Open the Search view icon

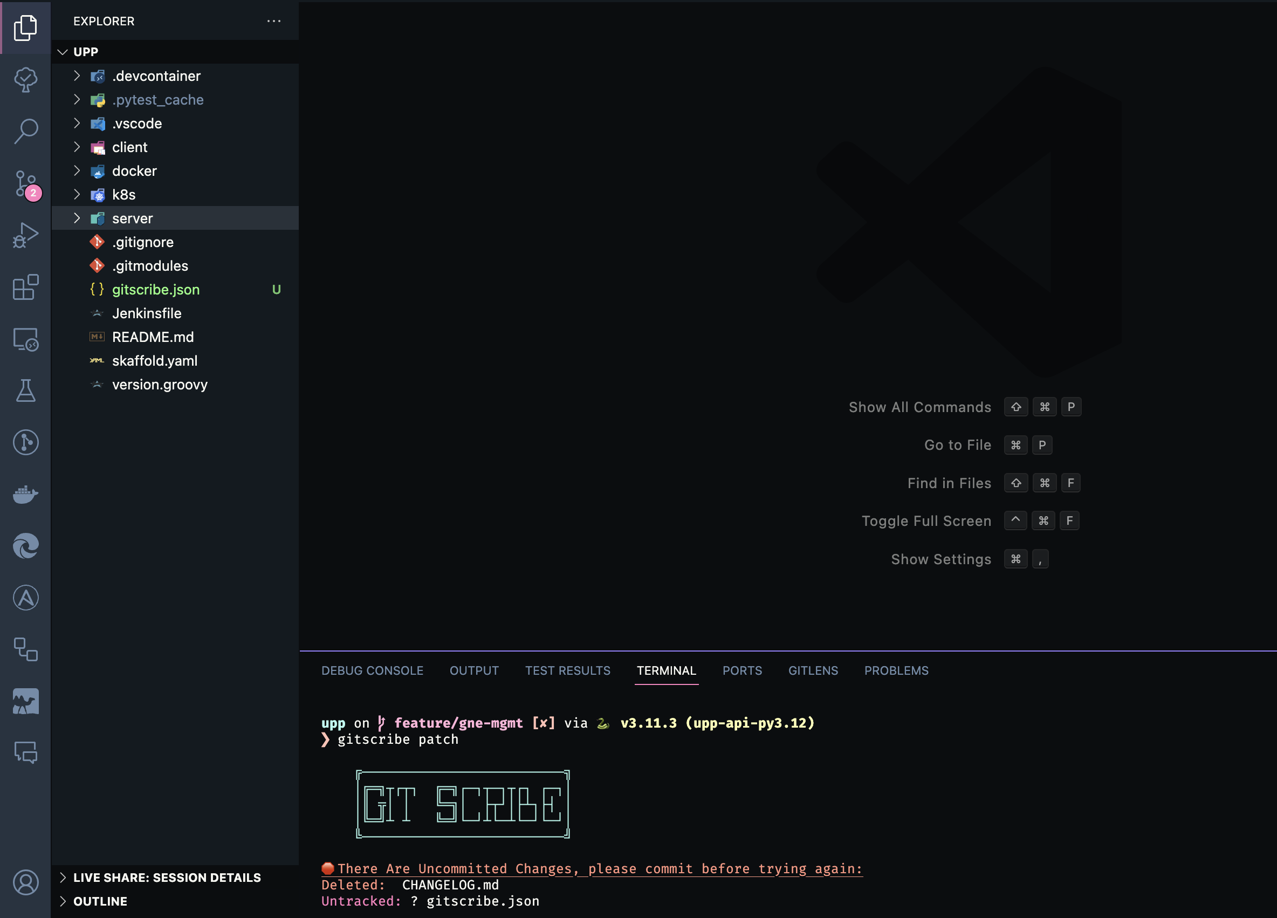tap(25, 131)
